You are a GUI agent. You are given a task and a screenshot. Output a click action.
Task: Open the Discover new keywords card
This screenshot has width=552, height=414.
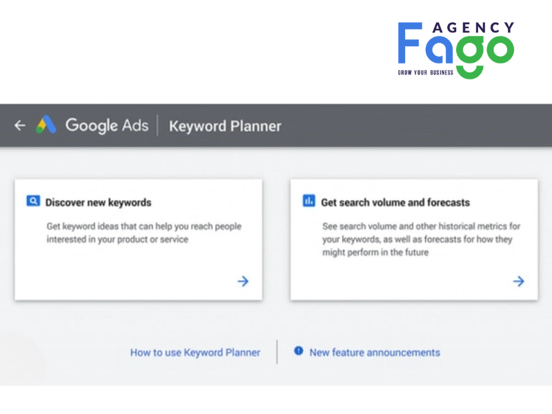(x=138, y=238)
